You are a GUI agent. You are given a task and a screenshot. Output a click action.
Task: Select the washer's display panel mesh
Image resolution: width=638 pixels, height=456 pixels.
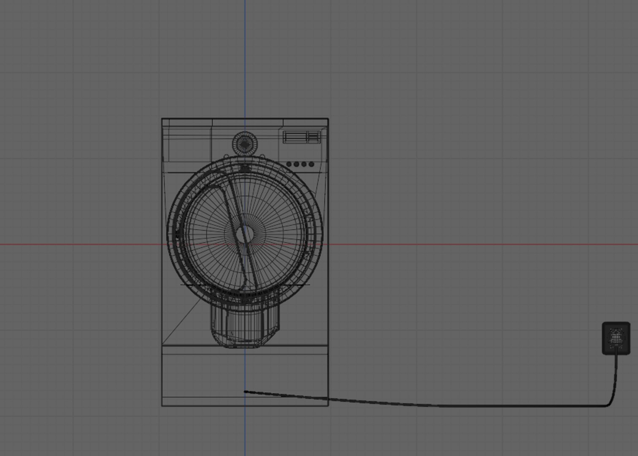(302, 137)
